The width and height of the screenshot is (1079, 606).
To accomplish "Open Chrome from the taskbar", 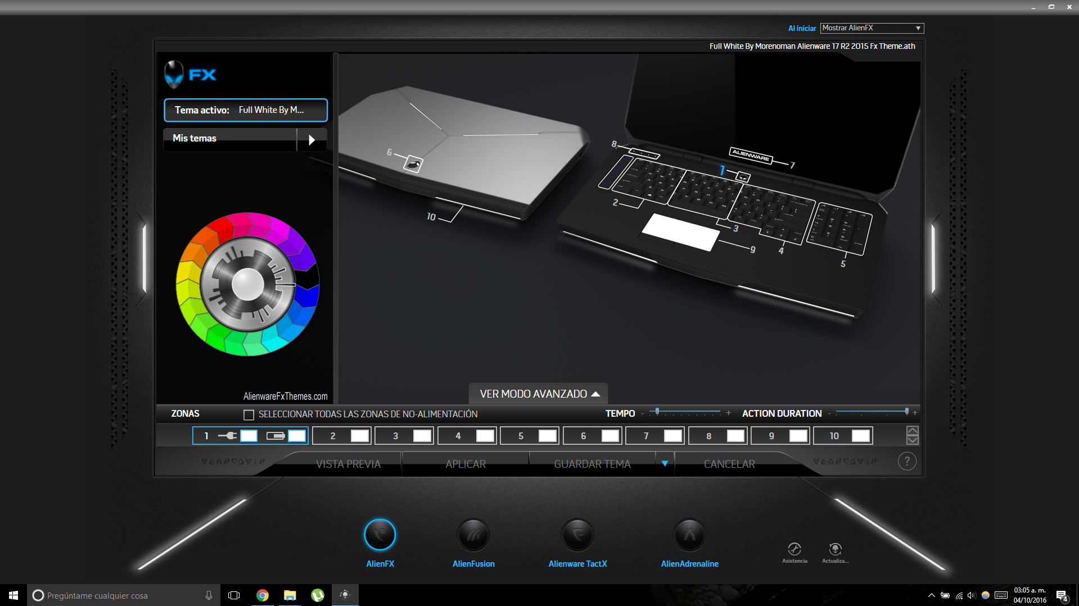I will tap(263, 595).
